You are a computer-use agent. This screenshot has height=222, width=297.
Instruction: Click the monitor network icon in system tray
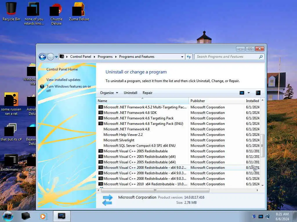point(261,216)
